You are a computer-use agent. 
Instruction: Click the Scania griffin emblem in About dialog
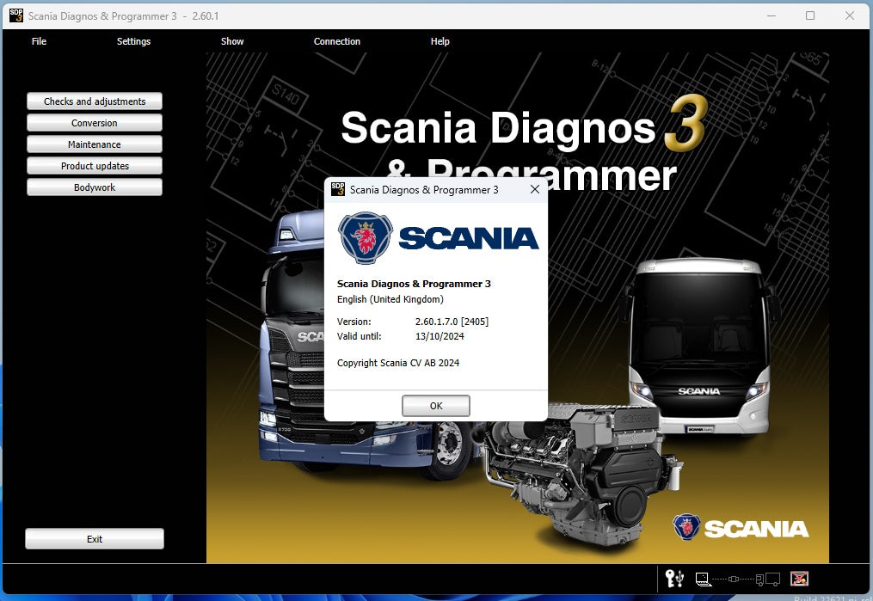click(366, 237)
